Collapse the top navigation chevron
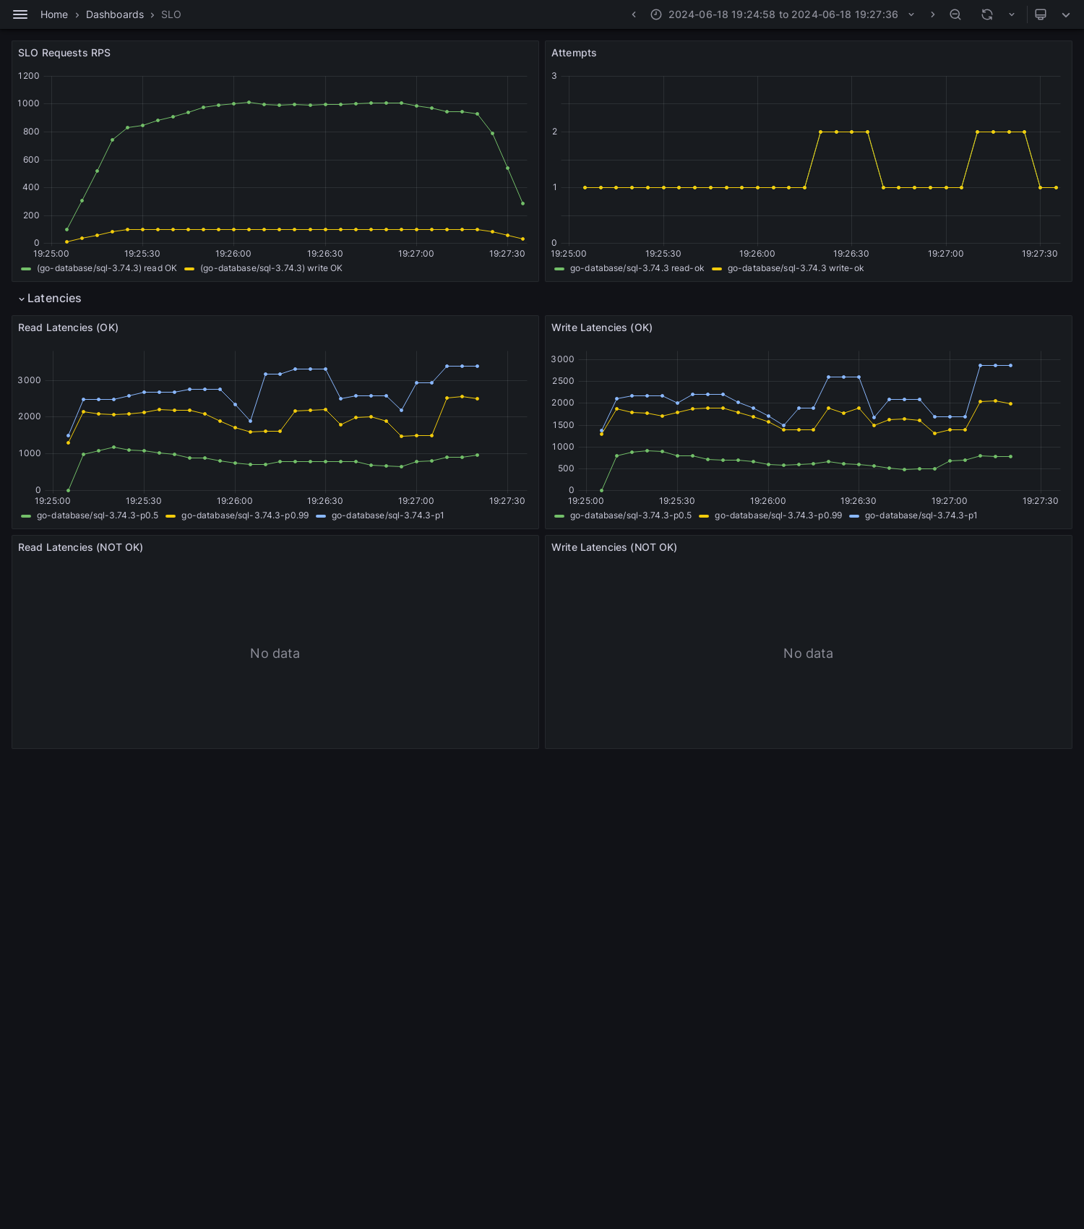 [x=1066, y=14]
